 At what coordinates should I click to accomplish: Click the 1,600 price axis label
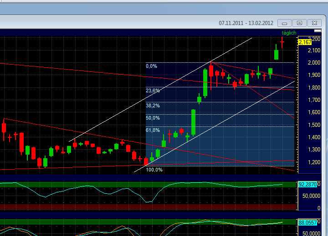click(x=314, y=112)
